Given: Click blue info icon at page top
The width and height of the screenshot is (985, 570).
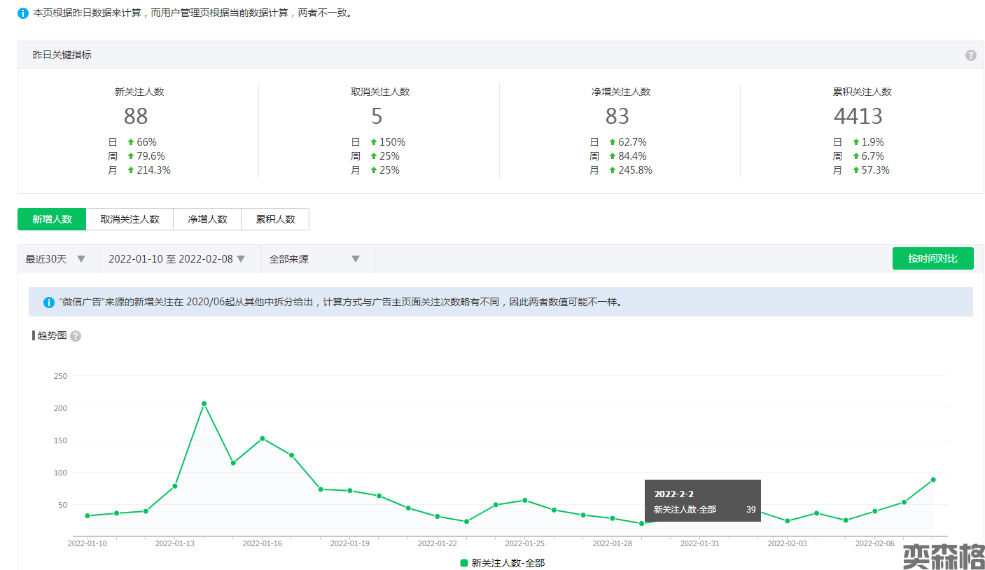Looking at the screenshot, I should 23,13.
